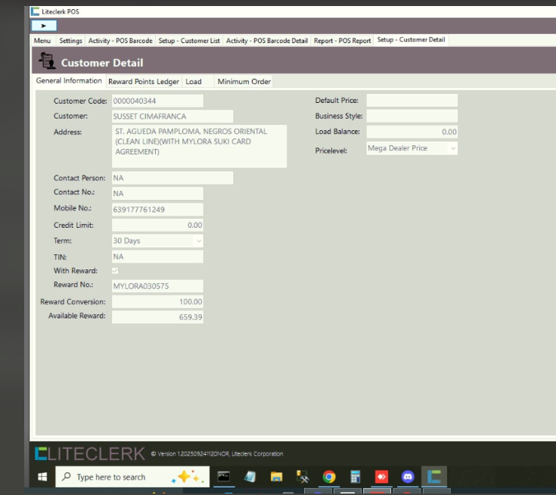
Task: Click the arrow button in the top toolbar
Action: tap(44, 26)
